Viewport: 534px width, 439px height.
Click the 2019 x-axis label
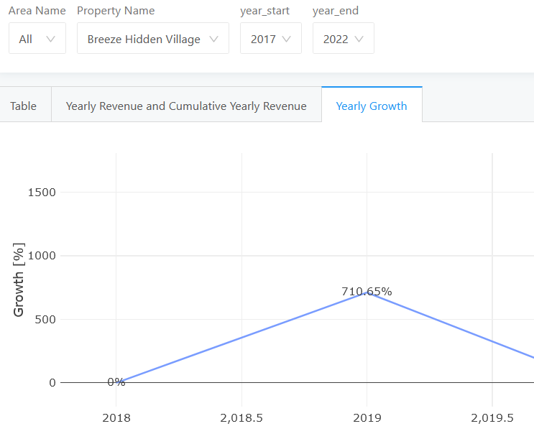pos(367,418)
